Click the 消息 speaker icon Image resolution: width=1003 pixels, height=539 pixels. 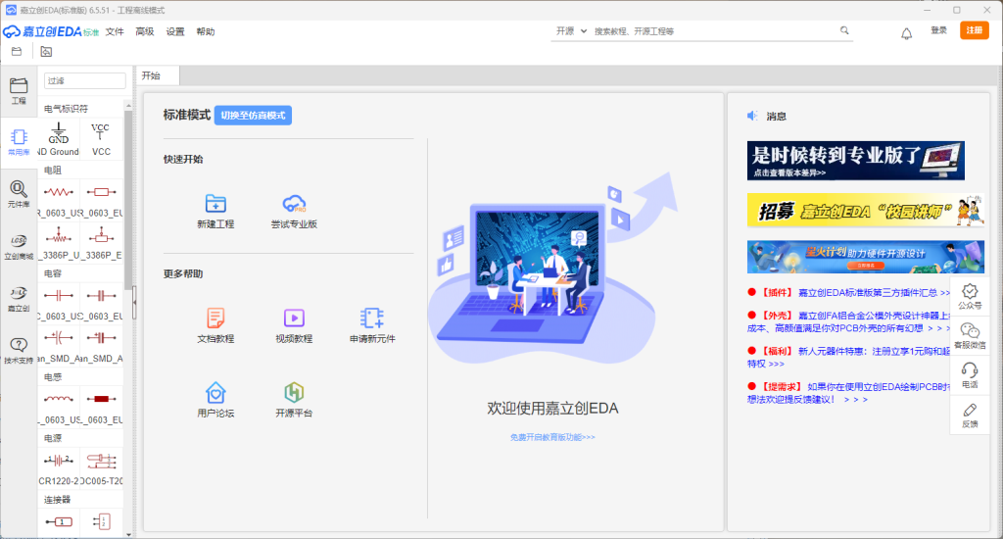coord(753,116)
